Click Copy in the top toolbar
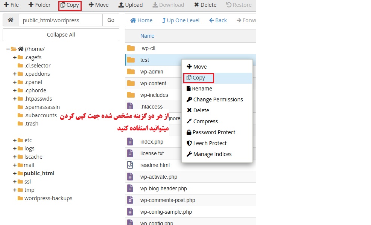The width and height of the screenshot is (371, 225). 70,5
